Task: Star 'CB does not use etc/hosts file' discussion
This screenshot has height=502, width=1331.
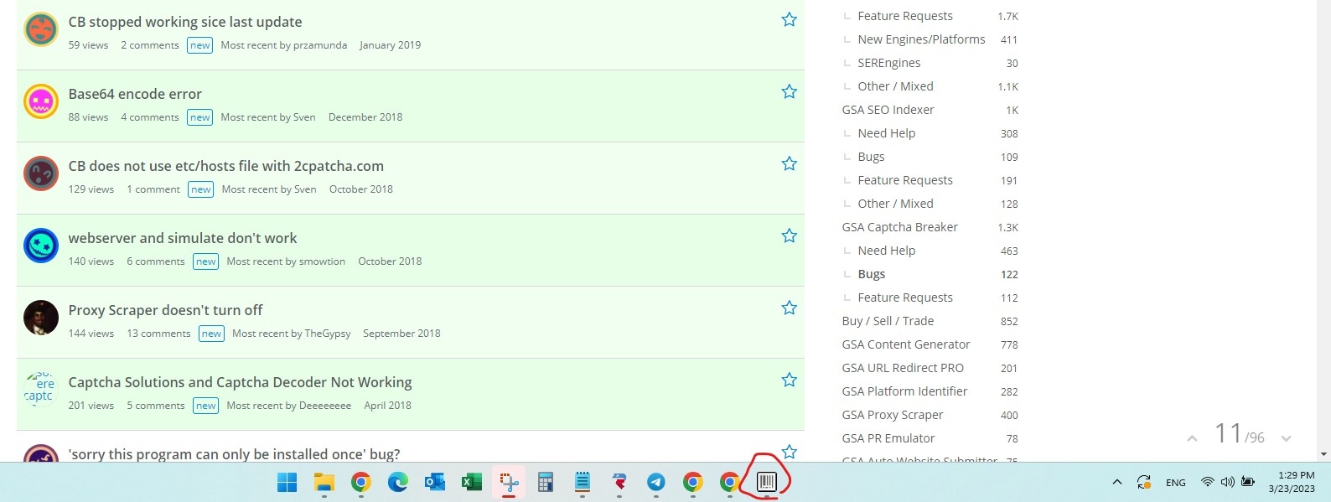Action: [789, 163]
